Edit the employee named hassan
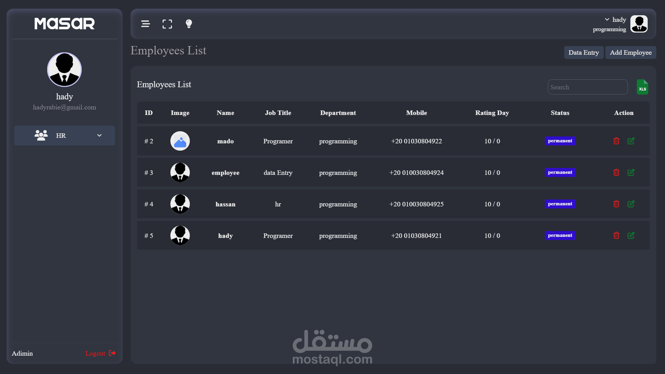The width and height of the screenshot is (665, 374). (631, 204)
